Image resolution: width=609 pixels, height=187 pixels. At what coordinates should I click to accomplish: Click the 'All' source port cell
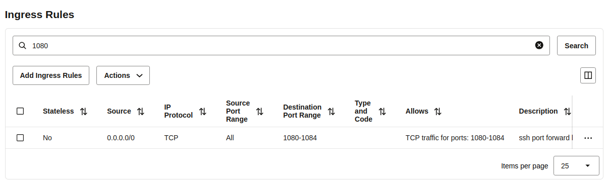[x=230, y=138]
